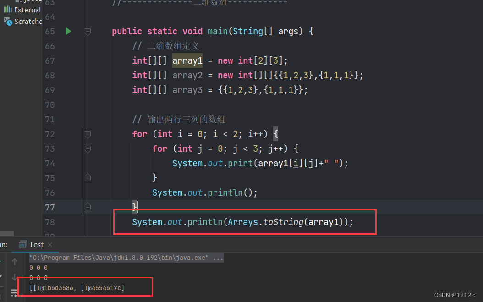Click line number 77 in the gutter
483x302 pixels.
(50, 208)
